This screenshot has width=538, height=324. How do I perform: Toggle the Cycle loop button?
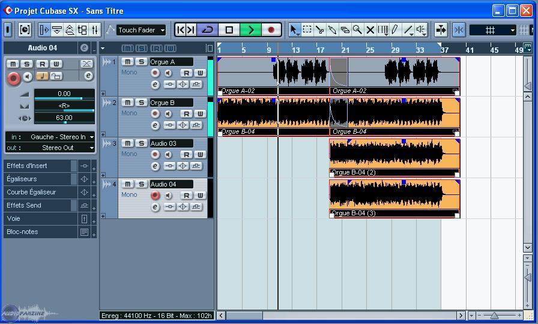[208, 30]
